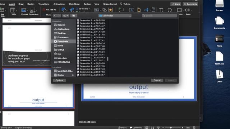Screen dimensions: 230x129
Task: Click zoom in plus in status bar
Action: point(183,128)
